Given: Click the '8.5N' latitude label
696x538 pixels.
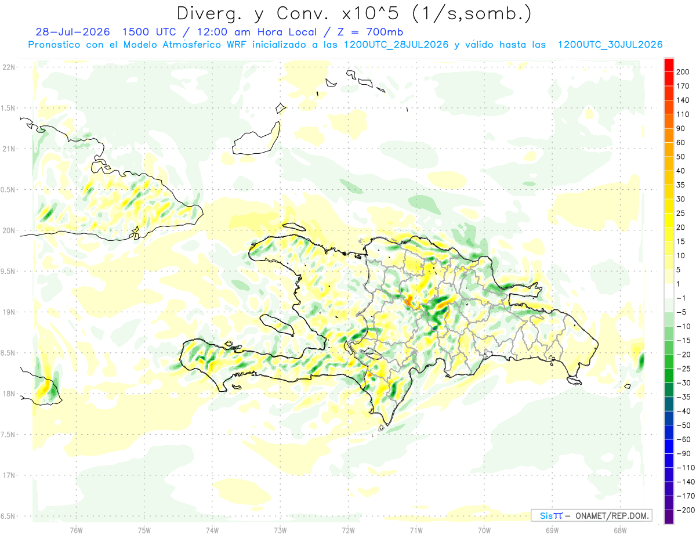Looking at the screenshot, I should 8,353.
